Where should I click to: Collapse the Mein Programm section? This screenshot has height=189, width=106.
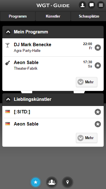8,32
